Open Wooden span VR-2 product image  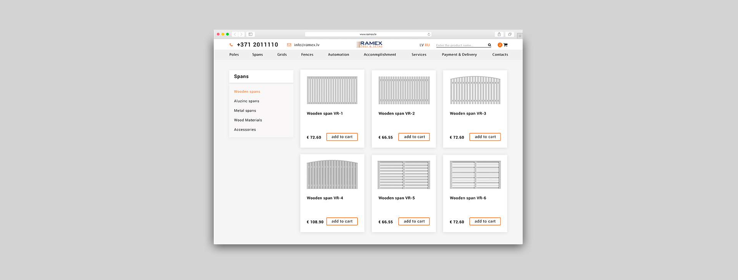tap(404, 90)
